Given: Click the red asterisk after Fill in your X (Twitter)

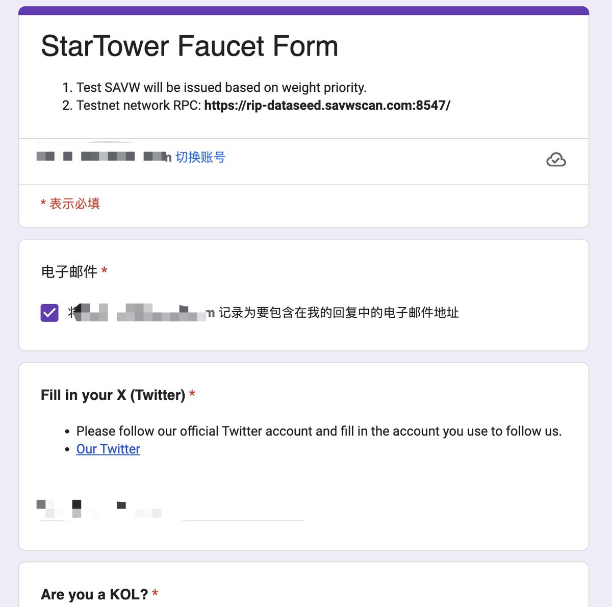Looking at the screenshot, I should point(192,394).
